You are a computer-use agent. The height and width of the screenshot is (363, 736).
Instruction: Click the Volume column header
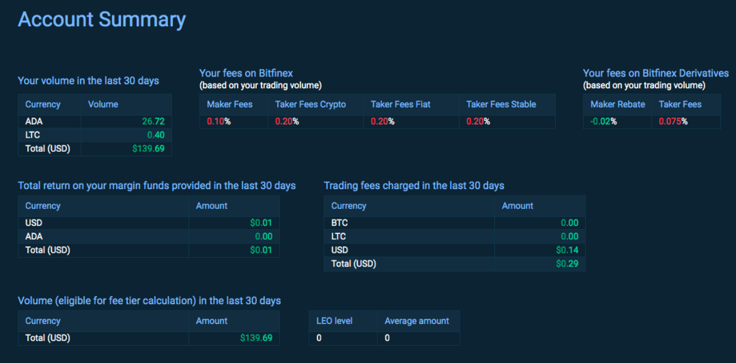[103, 104]
